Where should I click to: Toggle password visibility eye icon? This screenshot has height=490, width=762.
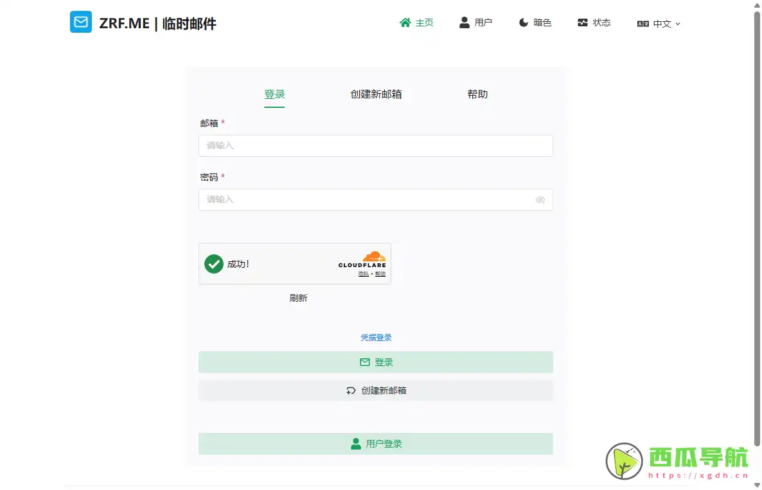[540, 200]
